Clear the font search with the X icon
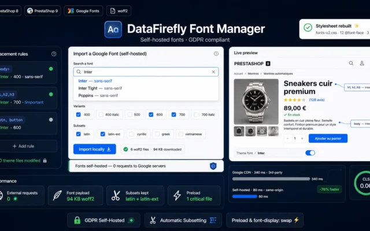Viewport: 370px width, 231px height. [x=213, y=72]
